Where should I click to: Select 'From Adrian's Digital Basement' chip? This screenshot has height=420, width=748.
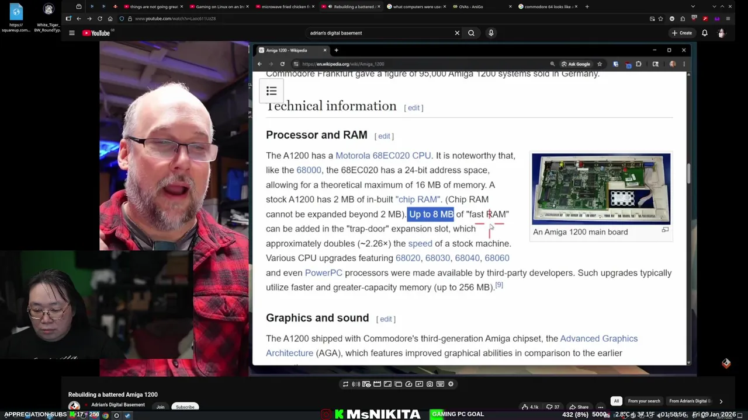[690, 401]
